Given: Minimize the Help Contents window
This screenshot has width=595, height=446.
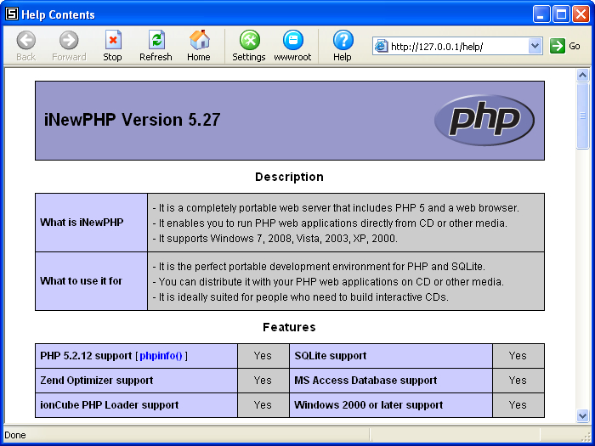Looking at the screenshot, I should pyautogui.click(x=541, y=14).
